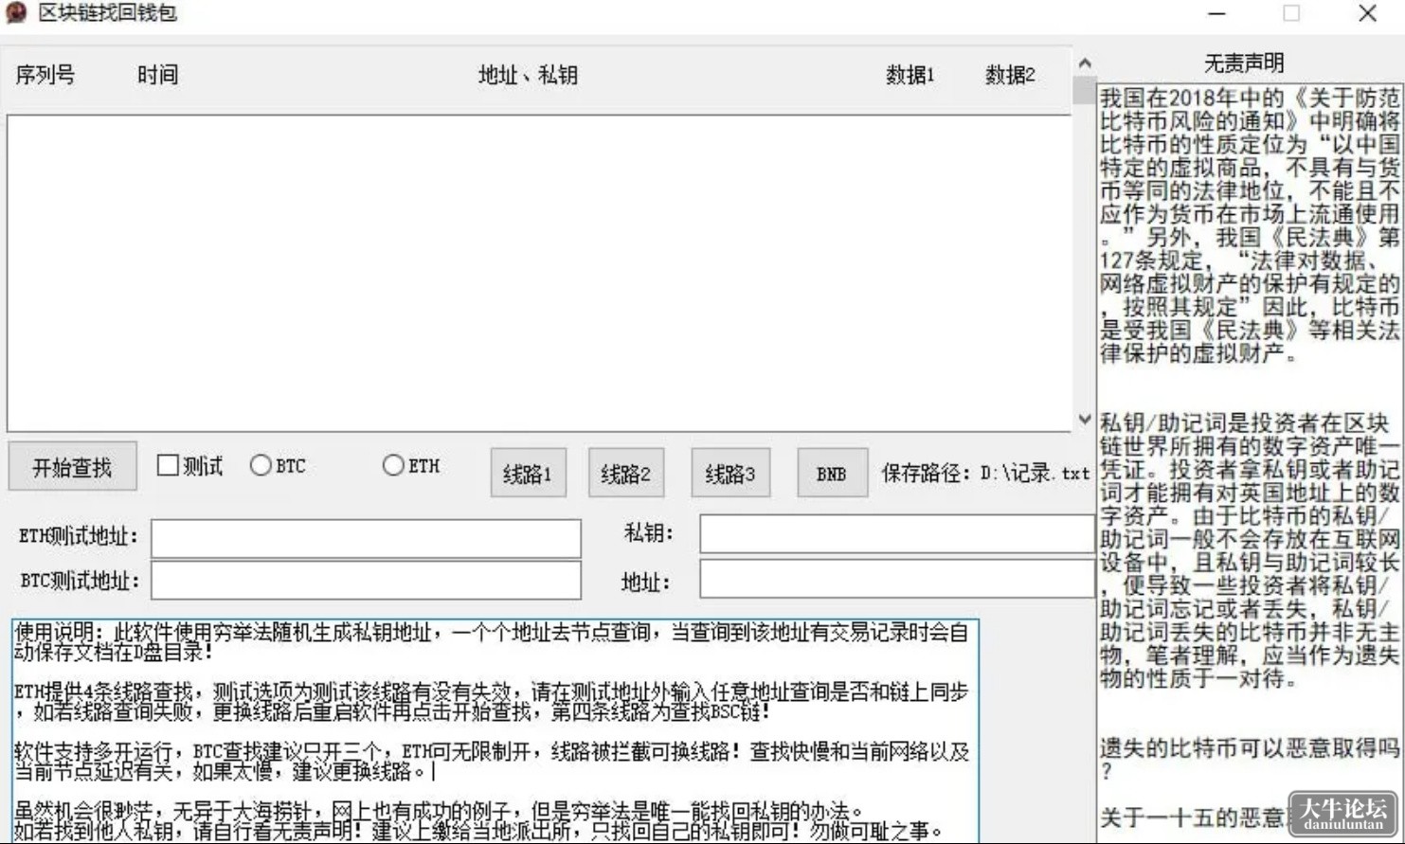Click the 序列号 column header
Screen dimensions: 1405x844
tap(45, 75)
